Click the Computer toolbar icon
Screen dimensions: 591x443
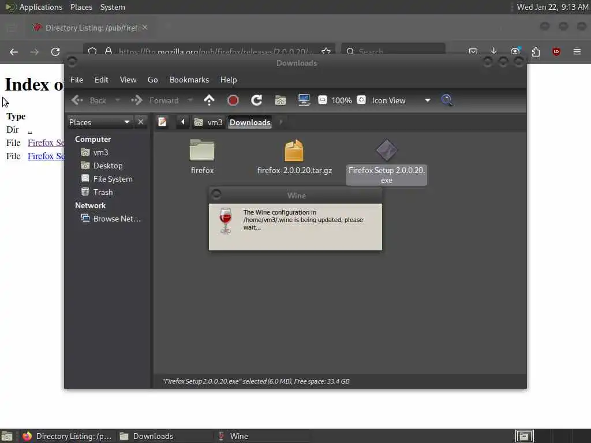304,100
